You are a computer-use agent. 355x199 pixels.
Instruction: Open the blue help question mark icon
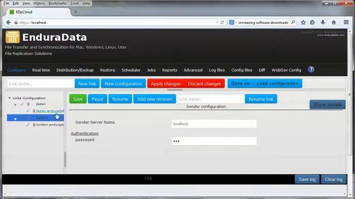(311, 70)
